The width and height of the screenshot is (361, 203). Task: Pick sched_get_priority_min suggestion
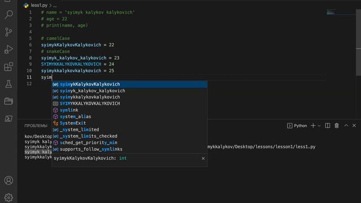(x=130, y=143)
